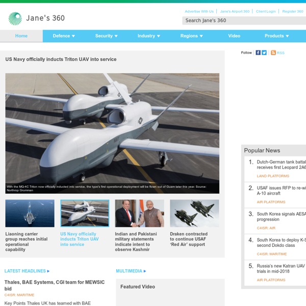Go to the Home tab
This screenshot has width=306, height=306.
pyautogui.click(x=21, y=36)
